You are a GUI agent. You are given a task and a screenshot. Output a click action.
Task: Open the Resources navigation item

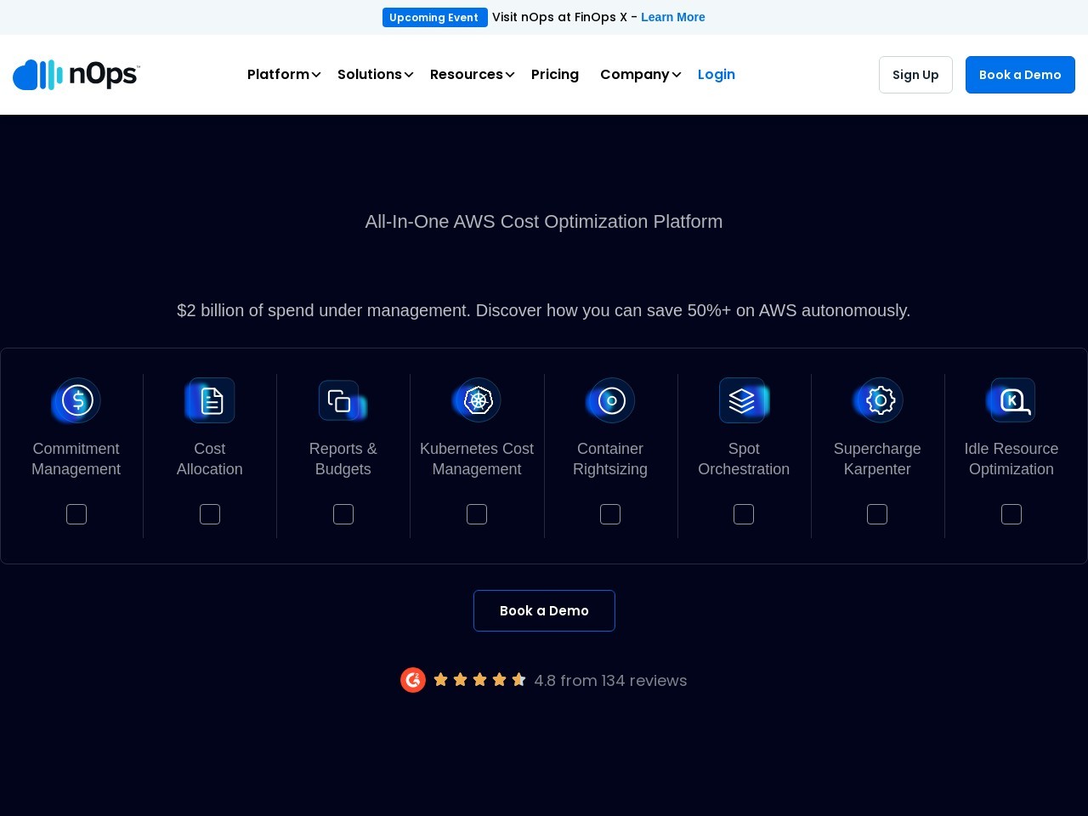(x=467, y=75)
